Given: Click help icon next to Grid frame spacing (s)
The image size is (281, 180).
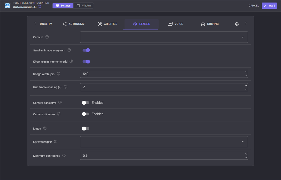Looking at the screenshot, I should [x=66, y=87].
